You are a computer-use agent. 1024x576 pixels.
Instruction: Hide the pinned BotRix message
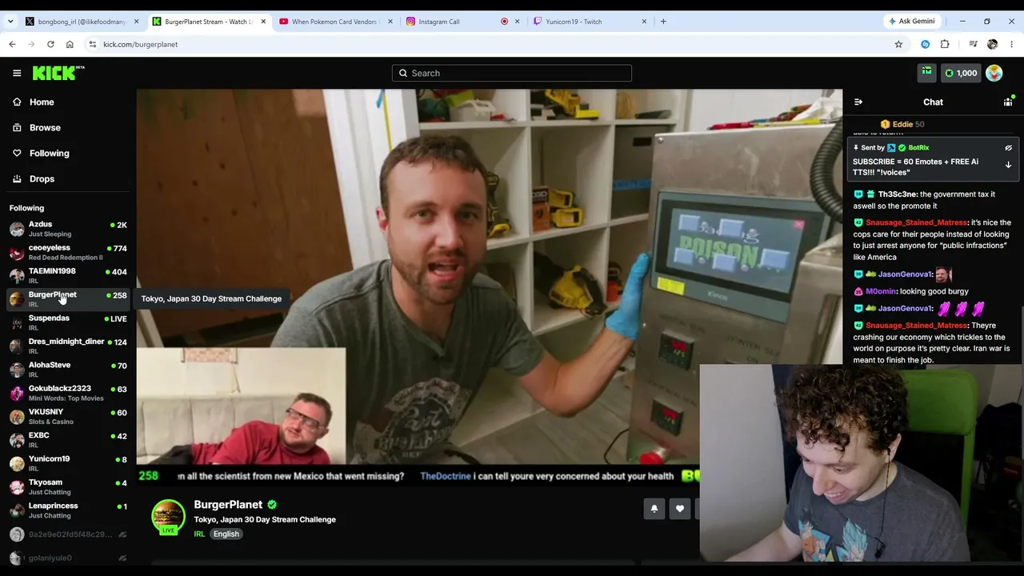[x=1008, y=148]
